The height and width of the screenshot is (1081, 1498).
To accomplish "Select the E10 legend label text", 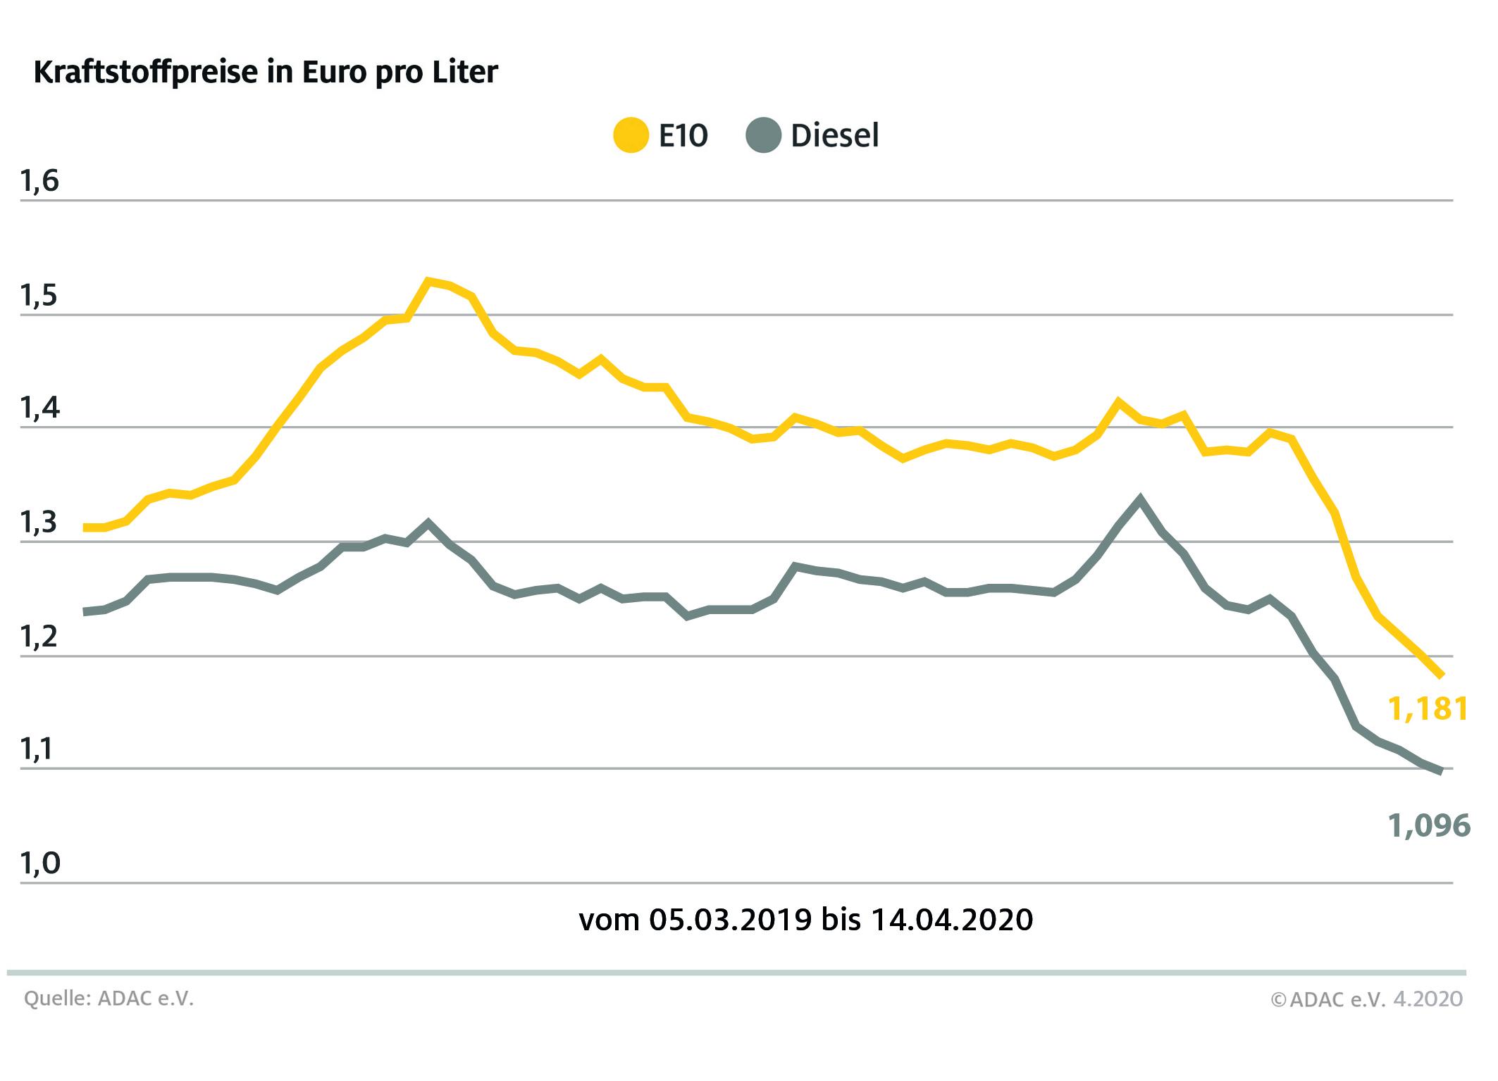I will click(x=683, y=135).
